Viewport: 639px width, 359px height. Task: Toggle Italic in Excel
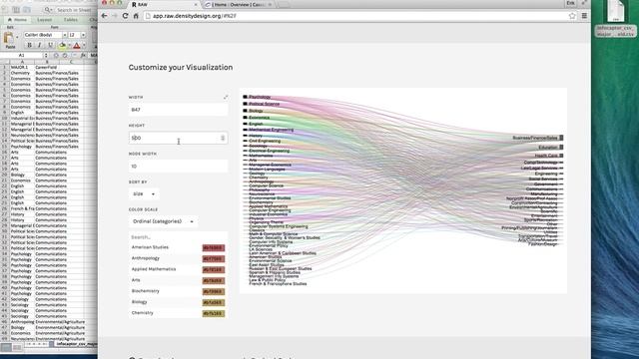coord(40,45)
